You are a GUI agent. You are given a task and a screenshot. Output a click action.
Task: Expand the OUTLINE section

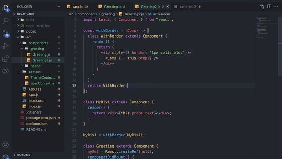tap(23, 155)
